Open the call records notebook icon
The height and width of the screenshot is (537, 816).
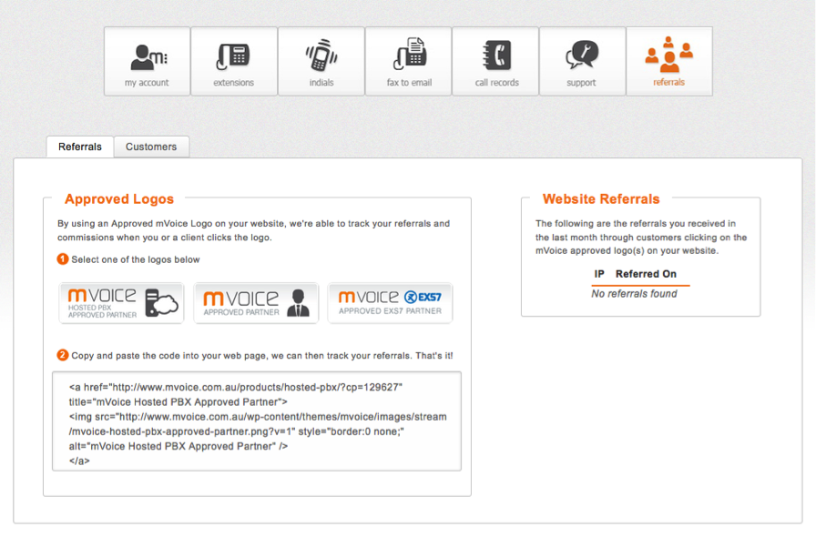496,56
